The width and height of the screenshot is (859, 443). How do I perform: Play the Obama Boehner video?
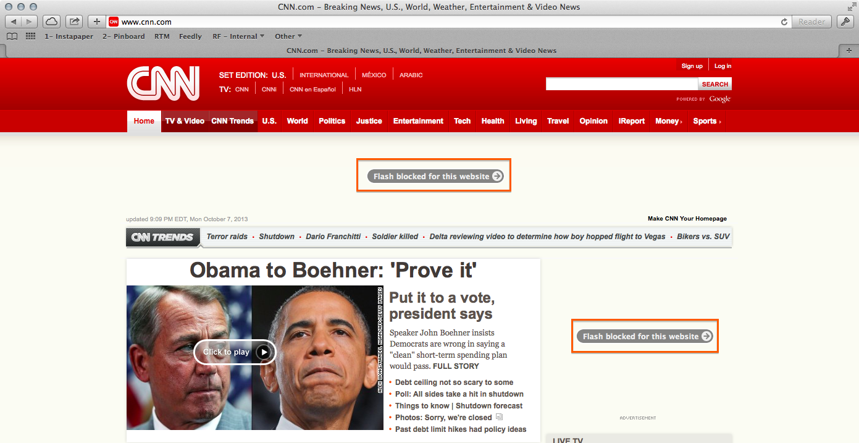235,352
